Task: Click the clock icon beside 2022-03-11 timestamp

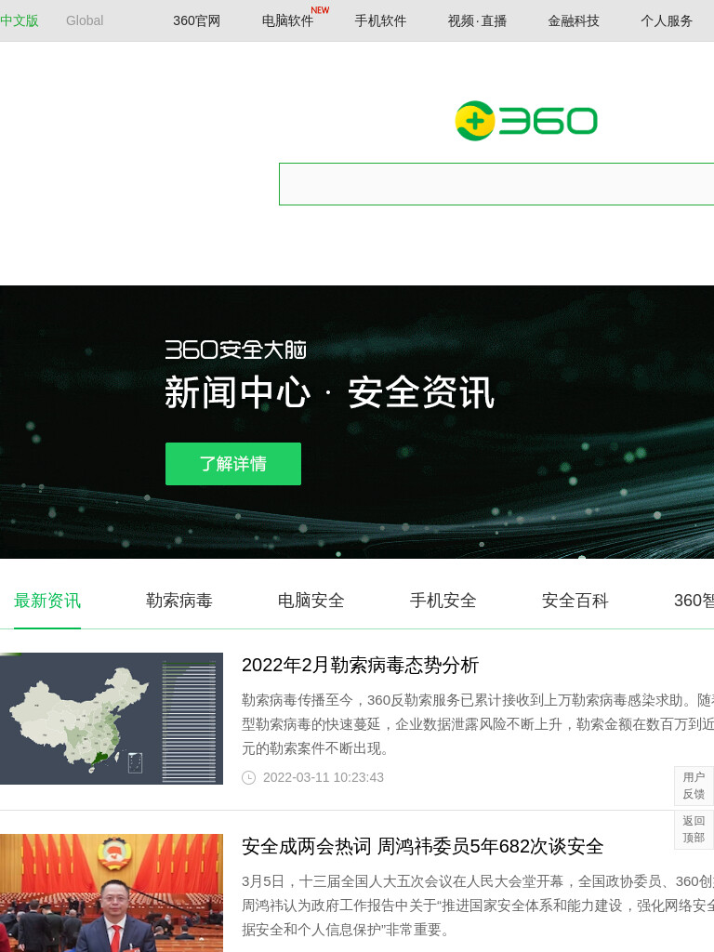Action: 249,777
